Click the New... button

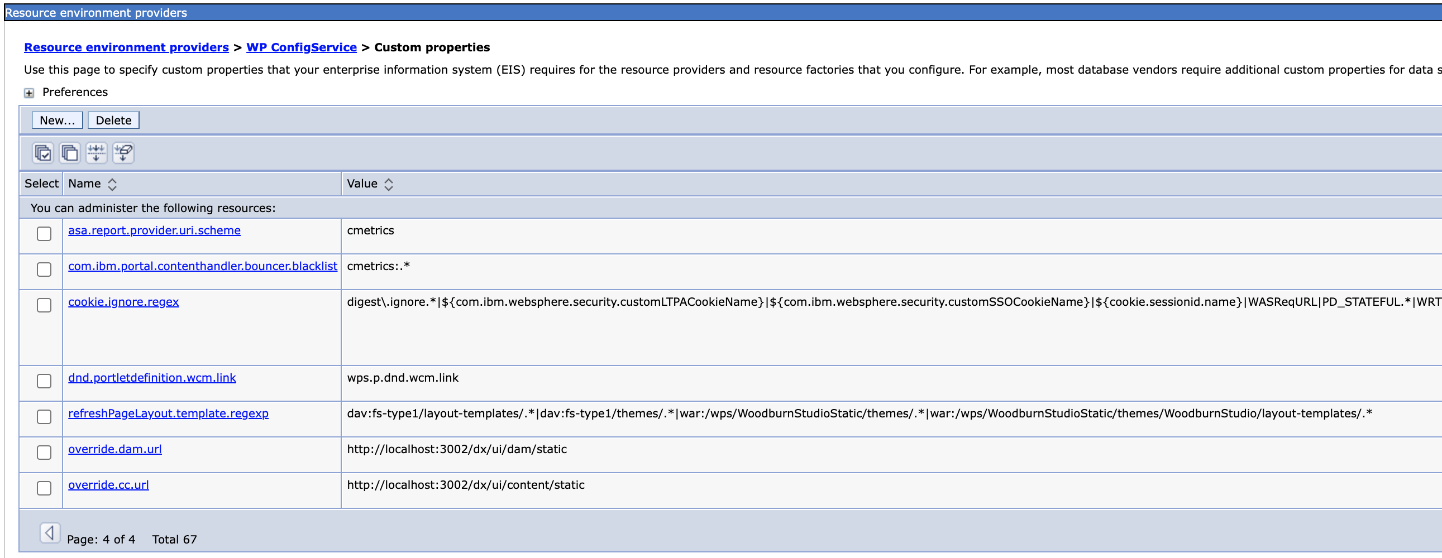point(57,120)
